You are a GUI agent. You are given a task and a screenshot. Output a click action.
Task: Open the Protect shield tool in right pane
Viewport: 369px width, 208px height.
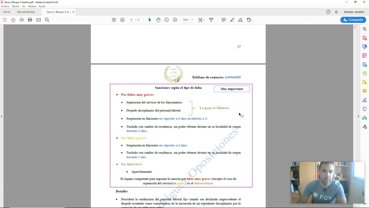pyautogui.click(x=365, y=109)
